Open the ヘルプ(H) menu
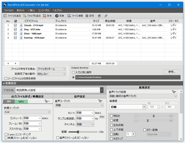Screen dimensions: 185x143 click(57, 10)
